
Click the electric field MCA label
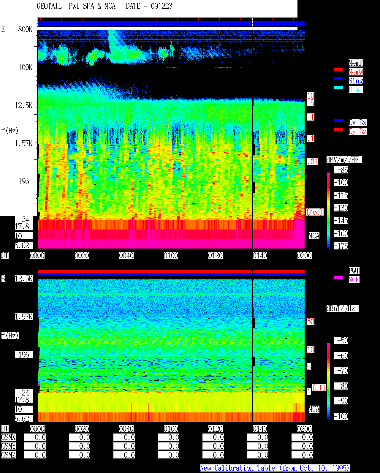coord(314,236)
